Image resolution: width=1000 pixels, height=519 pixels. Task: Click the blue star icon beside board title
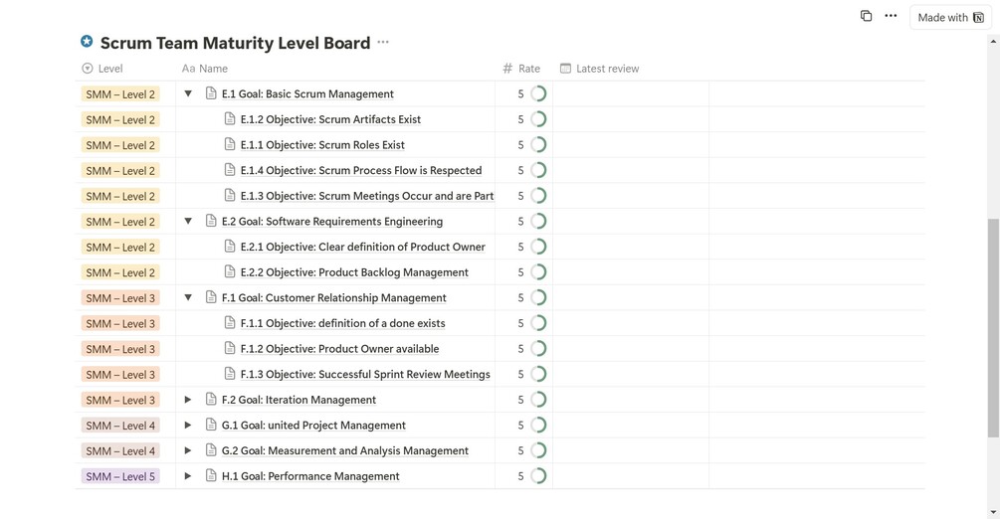pyautogui.click(x=87, y=42)
